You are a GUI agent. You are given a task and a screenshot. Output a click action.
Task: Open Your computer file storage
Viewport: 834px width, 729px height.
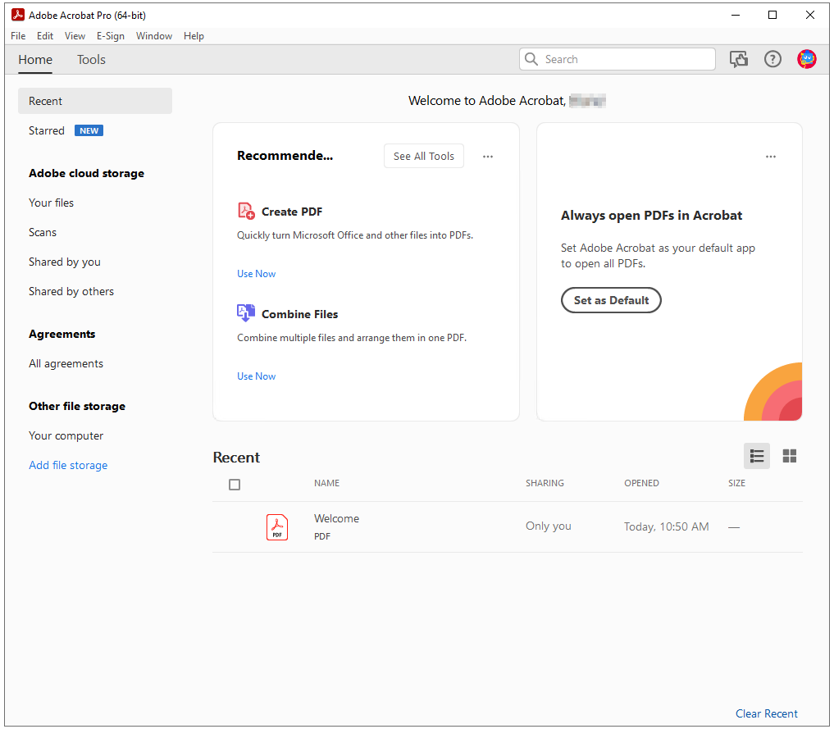tap(66, 436)
